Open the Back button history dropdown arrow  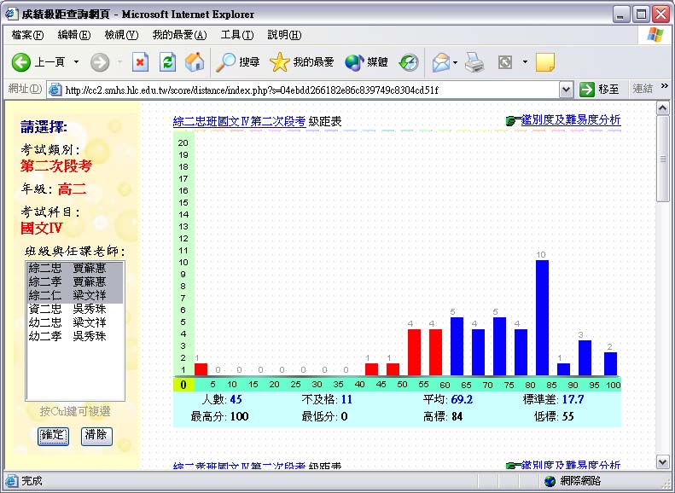(x=76, y=62)
